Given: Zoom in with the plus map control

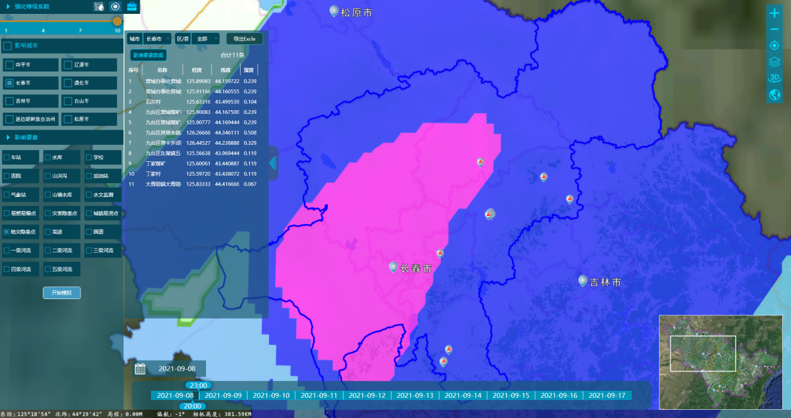Looking at the screenshot, I should 775,13.
